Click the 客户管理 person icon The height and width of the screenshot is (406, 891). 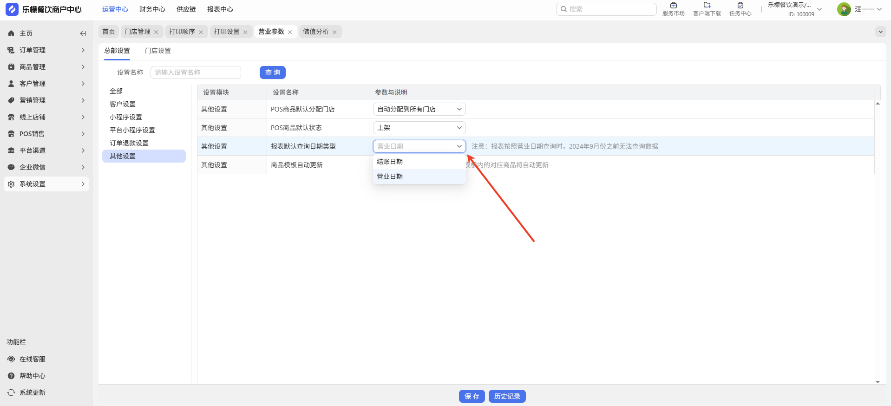11,84
